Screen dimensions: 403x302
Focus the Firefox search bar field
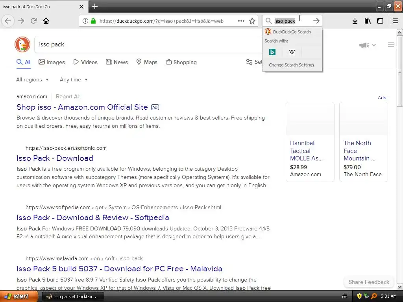coord(292,21)
